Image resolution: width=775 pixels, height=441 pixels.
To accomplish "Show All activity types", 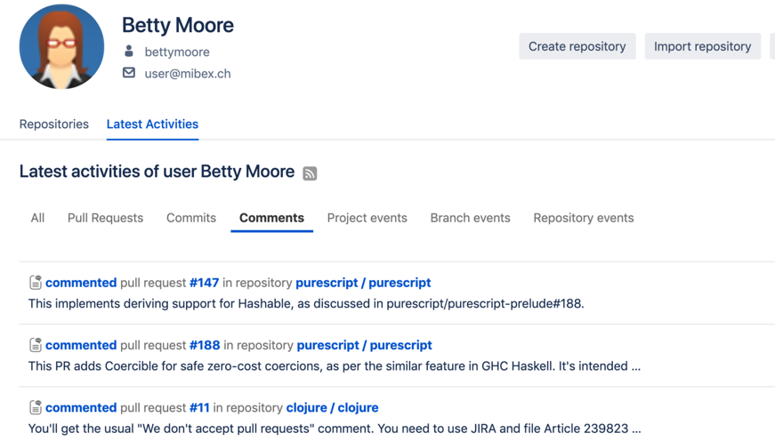I will coord(37,218).
